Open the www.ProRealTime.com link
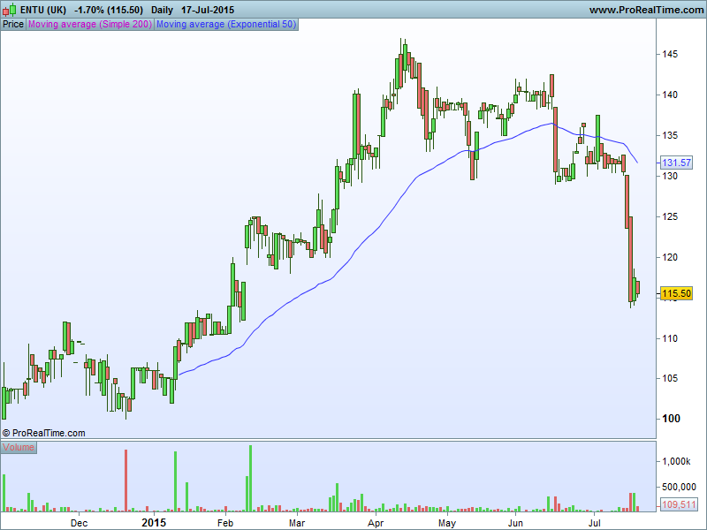The image size is (707, 530). [x=645, y=10]
